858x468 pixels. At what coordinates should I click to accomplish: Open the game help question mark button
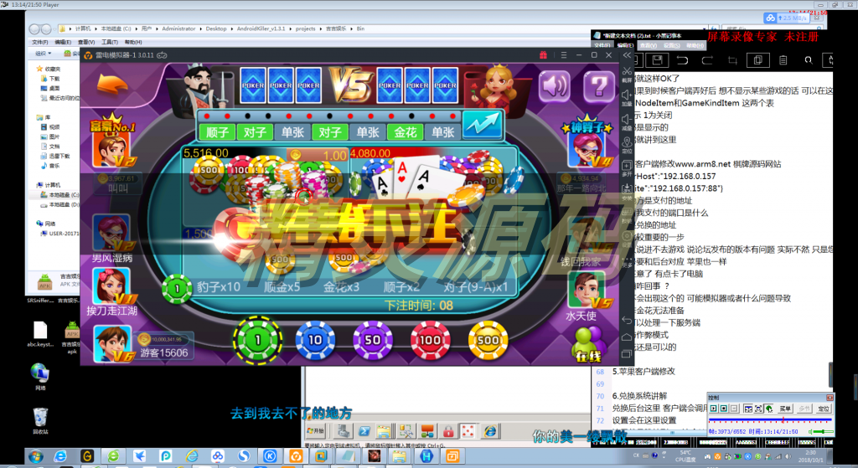click(x=598, y=86)
